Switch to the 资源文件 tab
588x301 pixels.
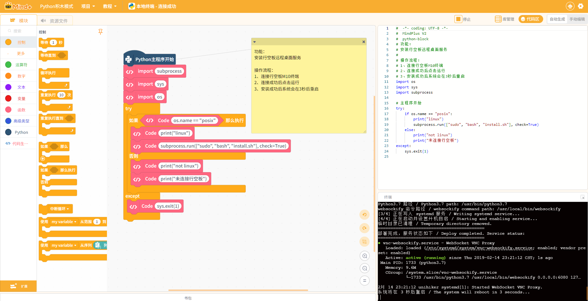55,21
